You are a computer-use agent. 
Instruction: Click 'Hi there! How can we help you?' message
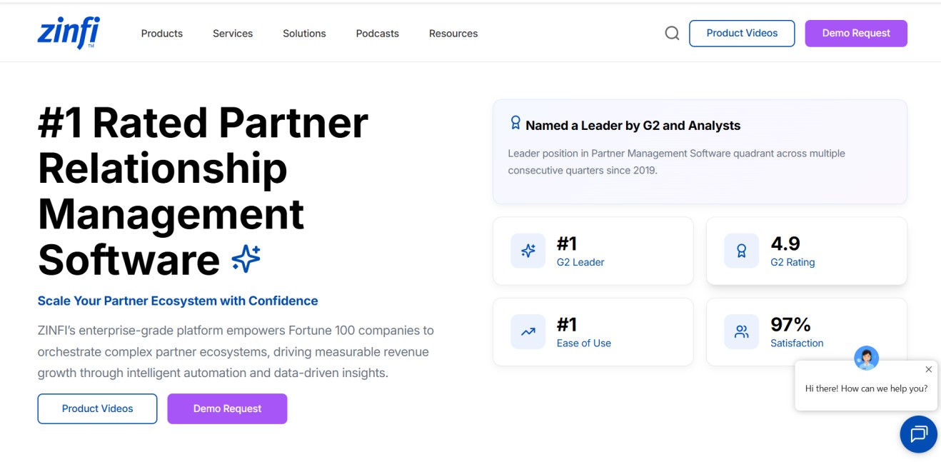tap(866, 388)
